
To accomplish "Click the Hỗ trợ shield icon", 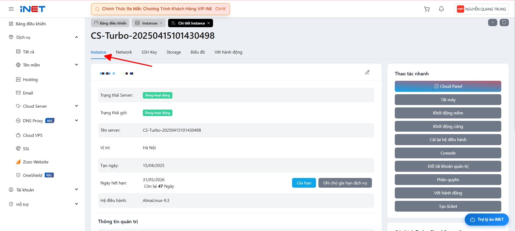I will (11, 204).
